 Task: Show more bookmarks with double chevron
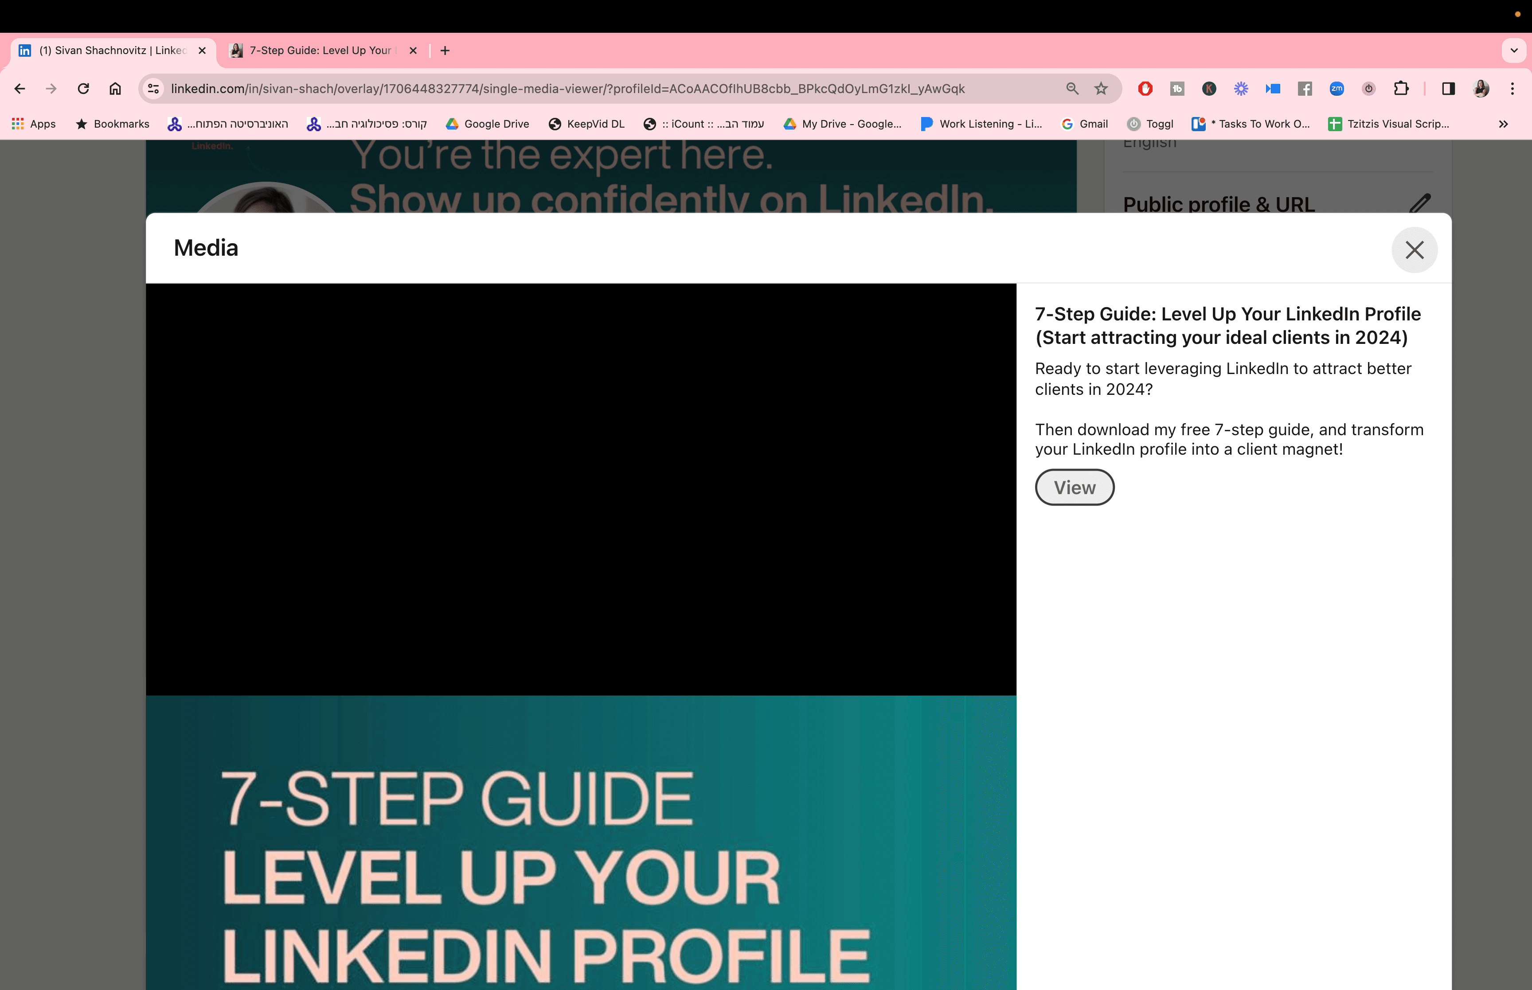click(x=1503, y=124)
